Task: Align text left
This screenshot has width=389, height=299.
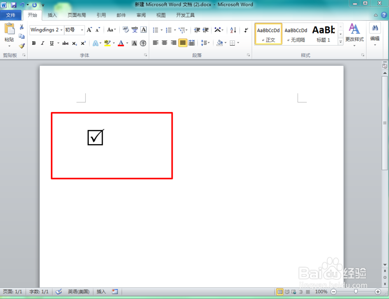Action: (x=156, y=43)
